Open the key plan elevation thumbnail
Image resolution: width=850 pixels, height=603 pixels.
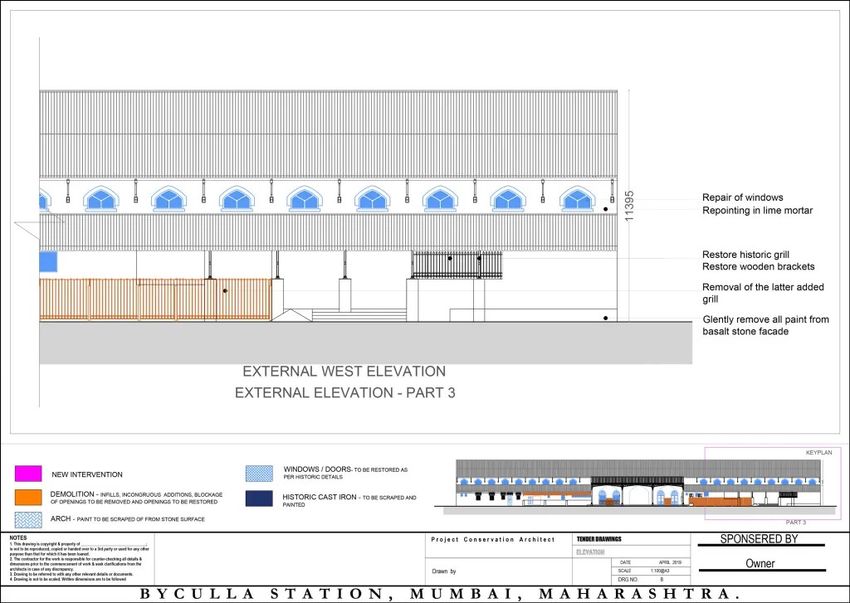[639, 485]
